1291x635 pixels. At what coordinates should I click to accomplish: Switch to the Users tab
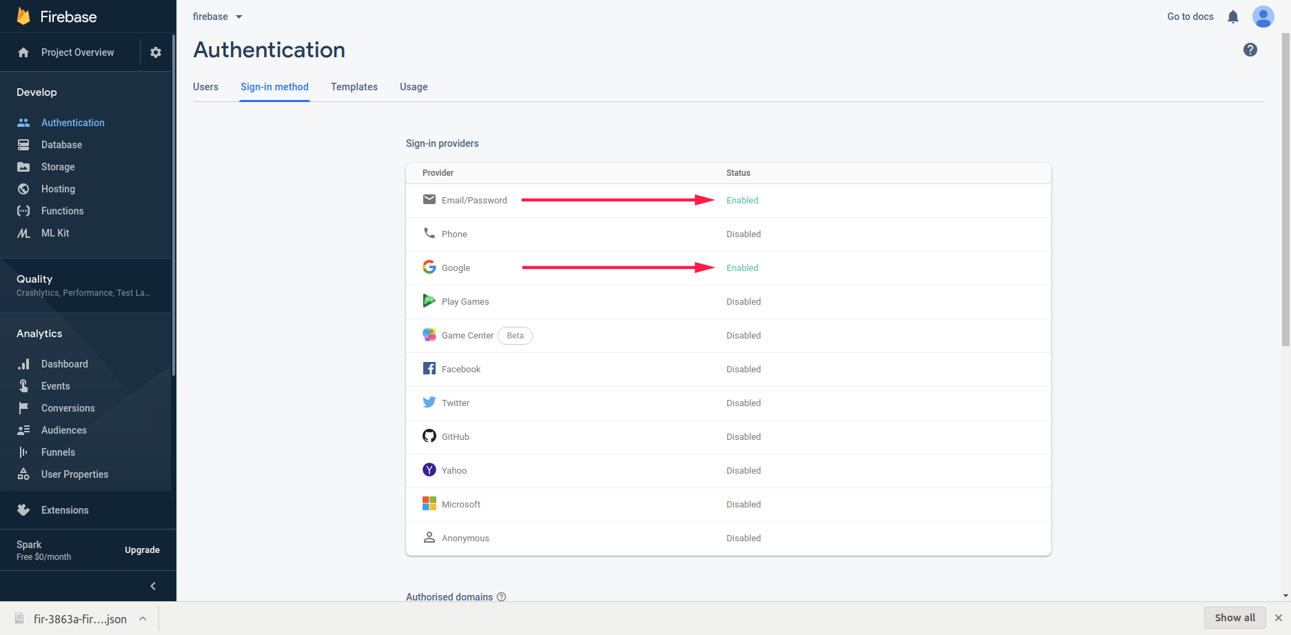click(x=205, y=87)
